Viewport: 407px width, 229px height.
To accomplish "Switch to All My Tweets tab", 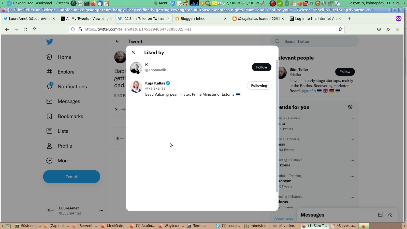I will click(x=86, y=19).
